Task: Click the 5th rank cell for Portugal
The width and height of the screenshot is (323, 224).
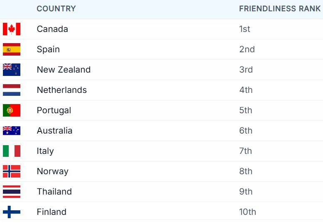Action: click(x=246, y=110)
